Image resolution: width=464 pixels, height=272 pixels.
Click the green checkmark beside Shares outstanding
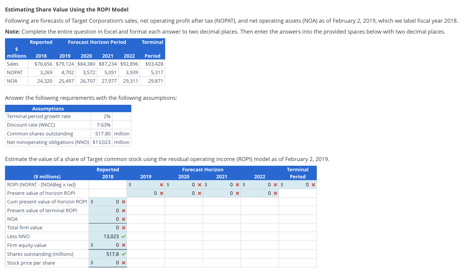coord(124,254)
